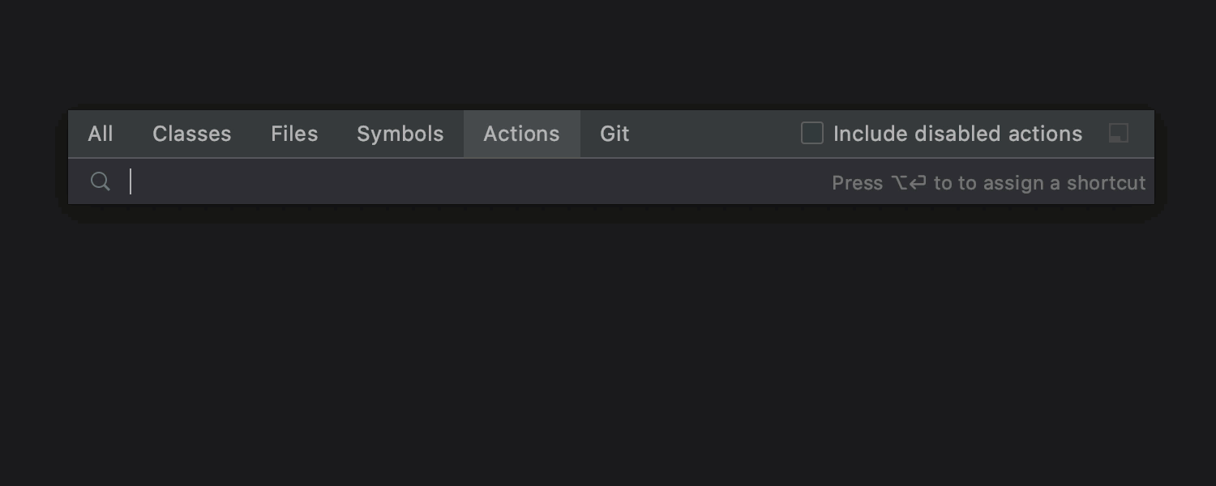Switch to the Git tab
This screenshot has width=1216, height=486.
click(614, 134)
